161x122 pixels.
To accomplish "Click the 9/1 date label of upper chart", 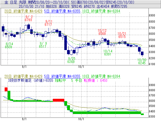I will coord(24,67).
